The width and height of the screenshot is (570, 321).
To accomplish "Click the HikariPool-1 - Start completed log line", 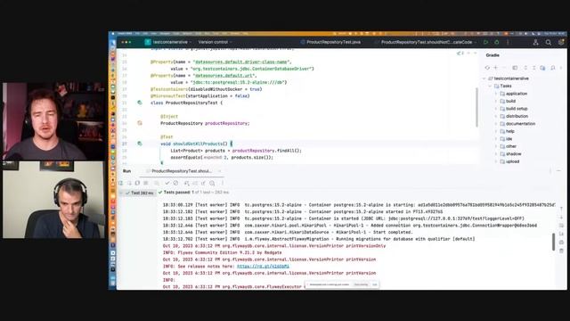I will coord(288,232).
